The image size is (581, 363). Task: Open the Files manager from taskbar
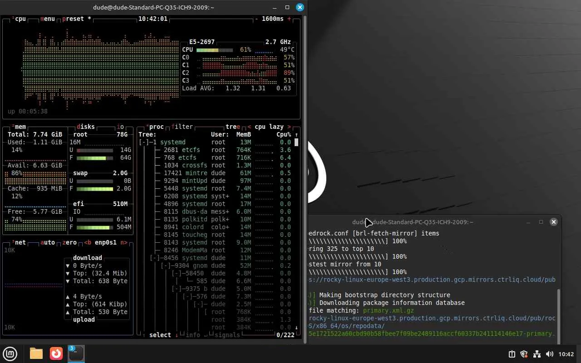coord(36,353)
